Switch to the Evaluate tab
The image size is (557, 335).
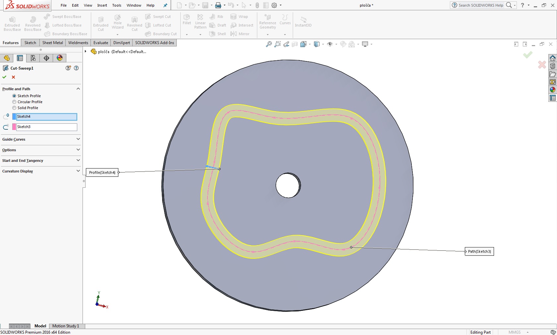click(101, 43)
